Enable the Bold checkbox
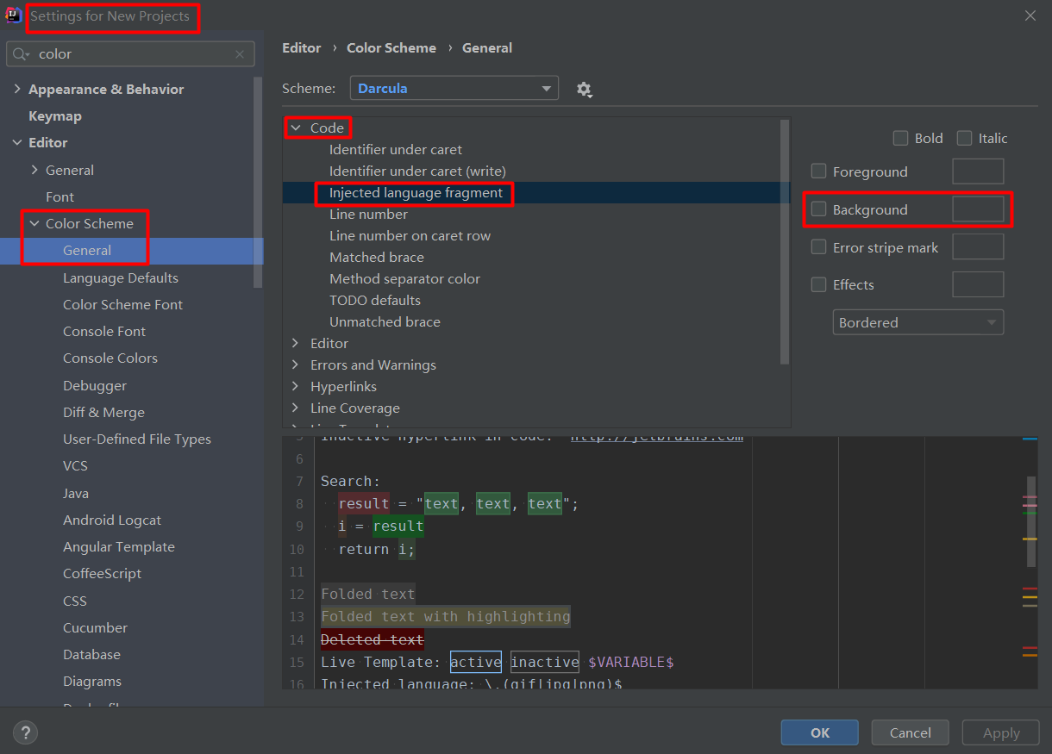 pos(900,138)
